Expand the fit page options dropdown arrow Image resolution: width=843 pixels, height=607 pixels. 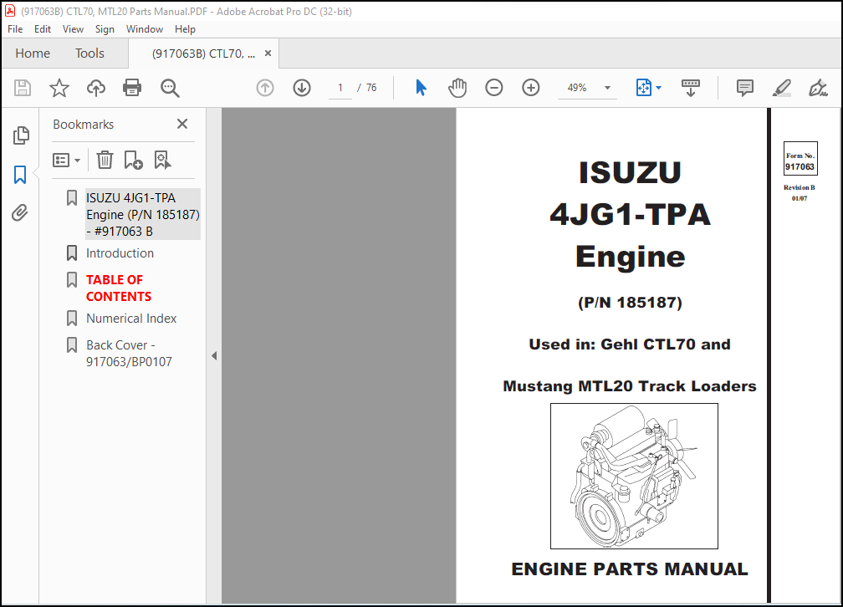659,88
